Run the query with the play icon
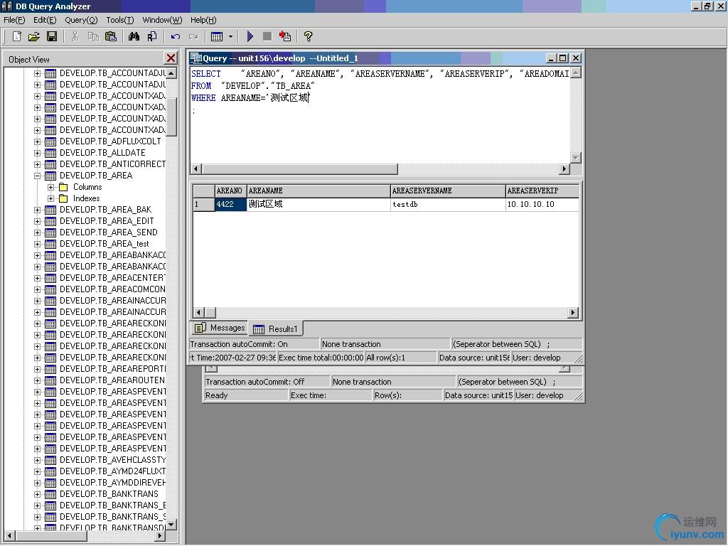728x546 pixels. [x=250, y=36]
